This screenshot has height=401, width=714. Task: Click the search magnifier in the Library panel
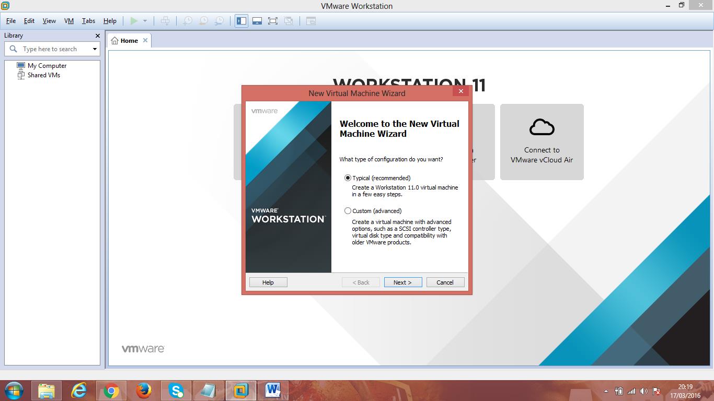13,49
